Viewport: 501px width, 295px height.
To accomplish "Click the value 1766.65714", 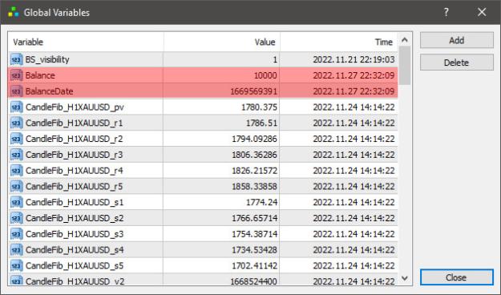I will coord(254,218).
